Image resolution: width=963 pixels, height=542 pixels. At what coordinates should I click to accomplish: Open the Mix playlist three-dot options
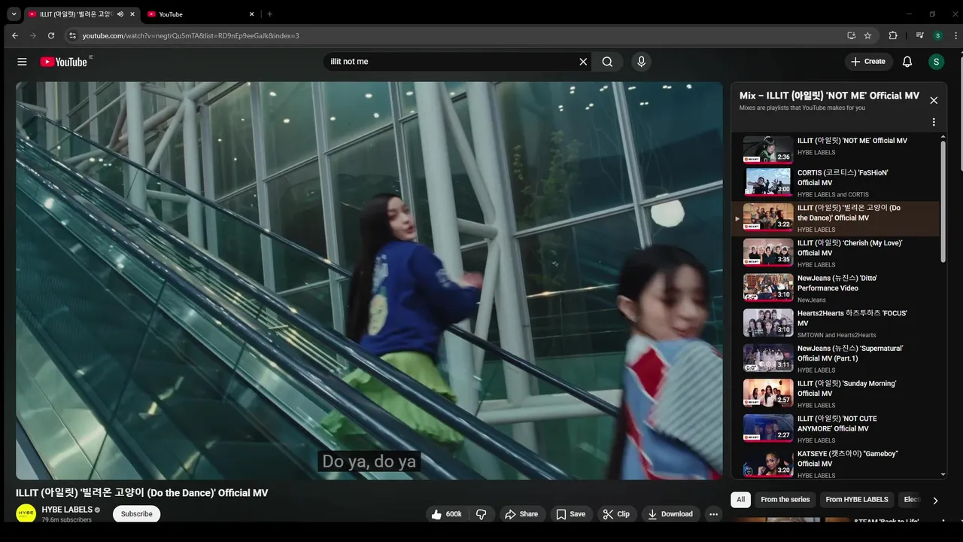pos(934,122)
